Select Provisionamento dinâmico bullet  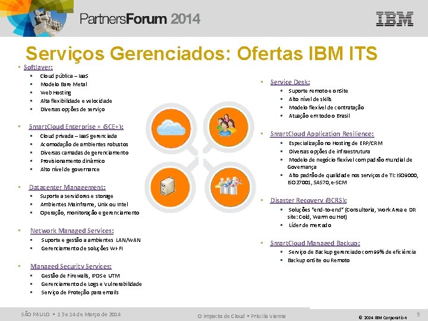[73, 161]
